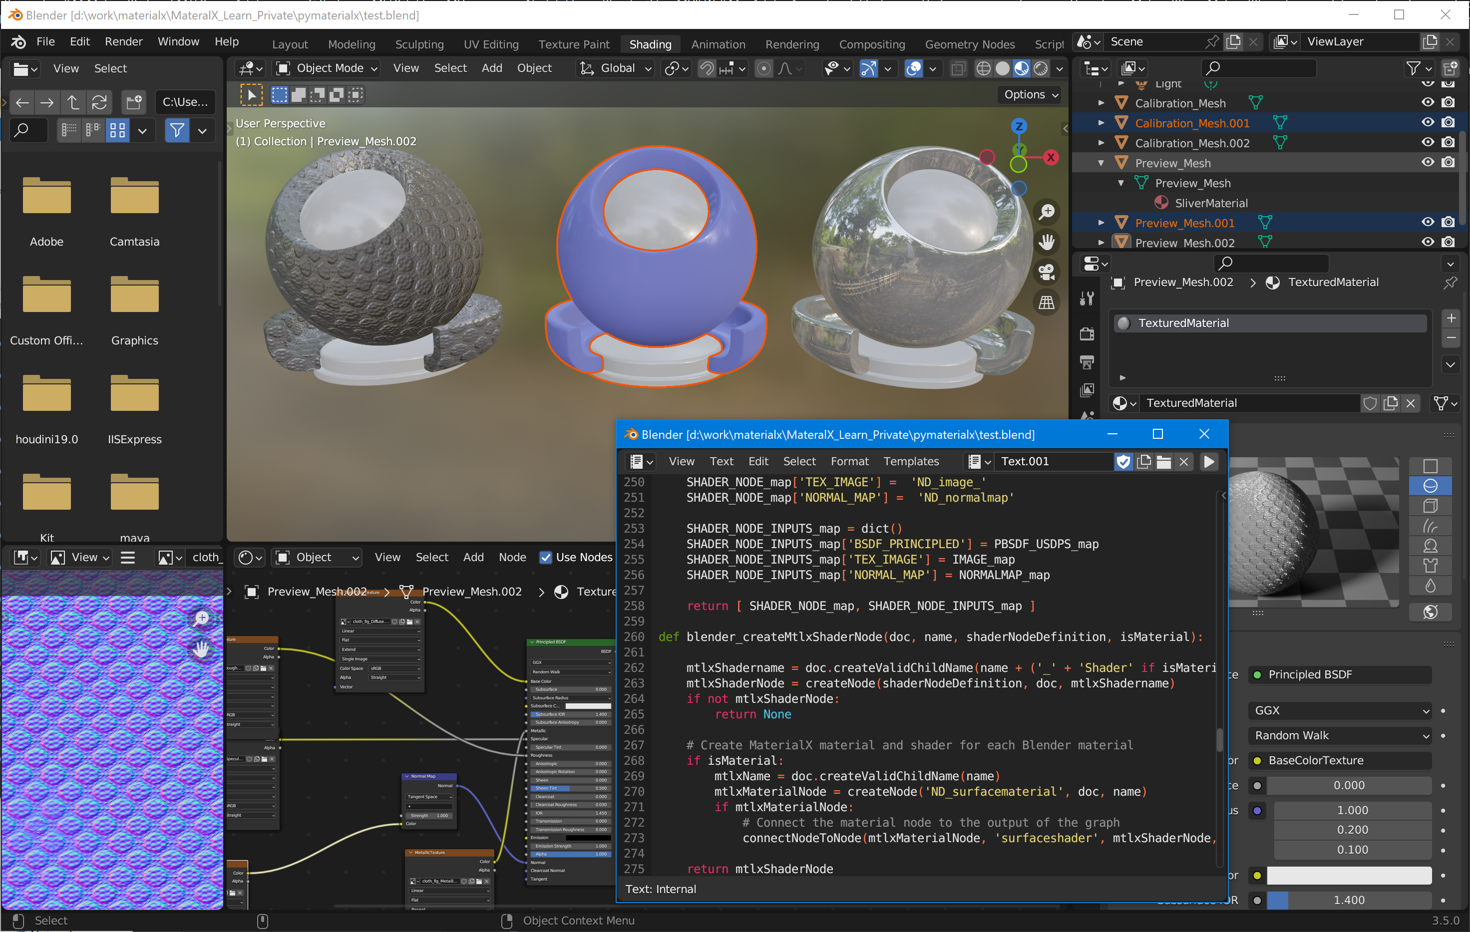Open the Tool properties tab
Image resolution: width=1470 pixels, height=932 pixels.
coord(1087,299)
